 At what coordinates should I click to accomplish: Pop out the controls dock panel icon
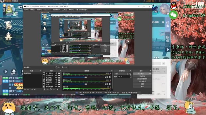pos(151,71)
